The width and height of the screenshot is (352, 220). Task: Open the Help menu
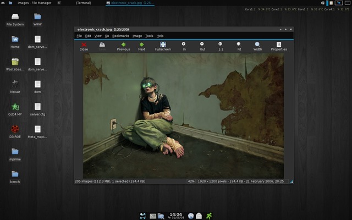tap(160, 36)
